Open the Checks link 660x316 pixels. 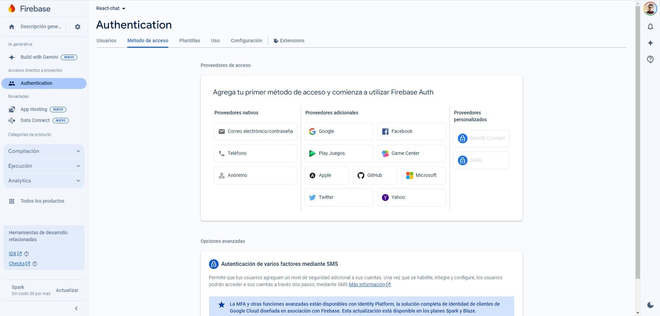pos(20,264)
